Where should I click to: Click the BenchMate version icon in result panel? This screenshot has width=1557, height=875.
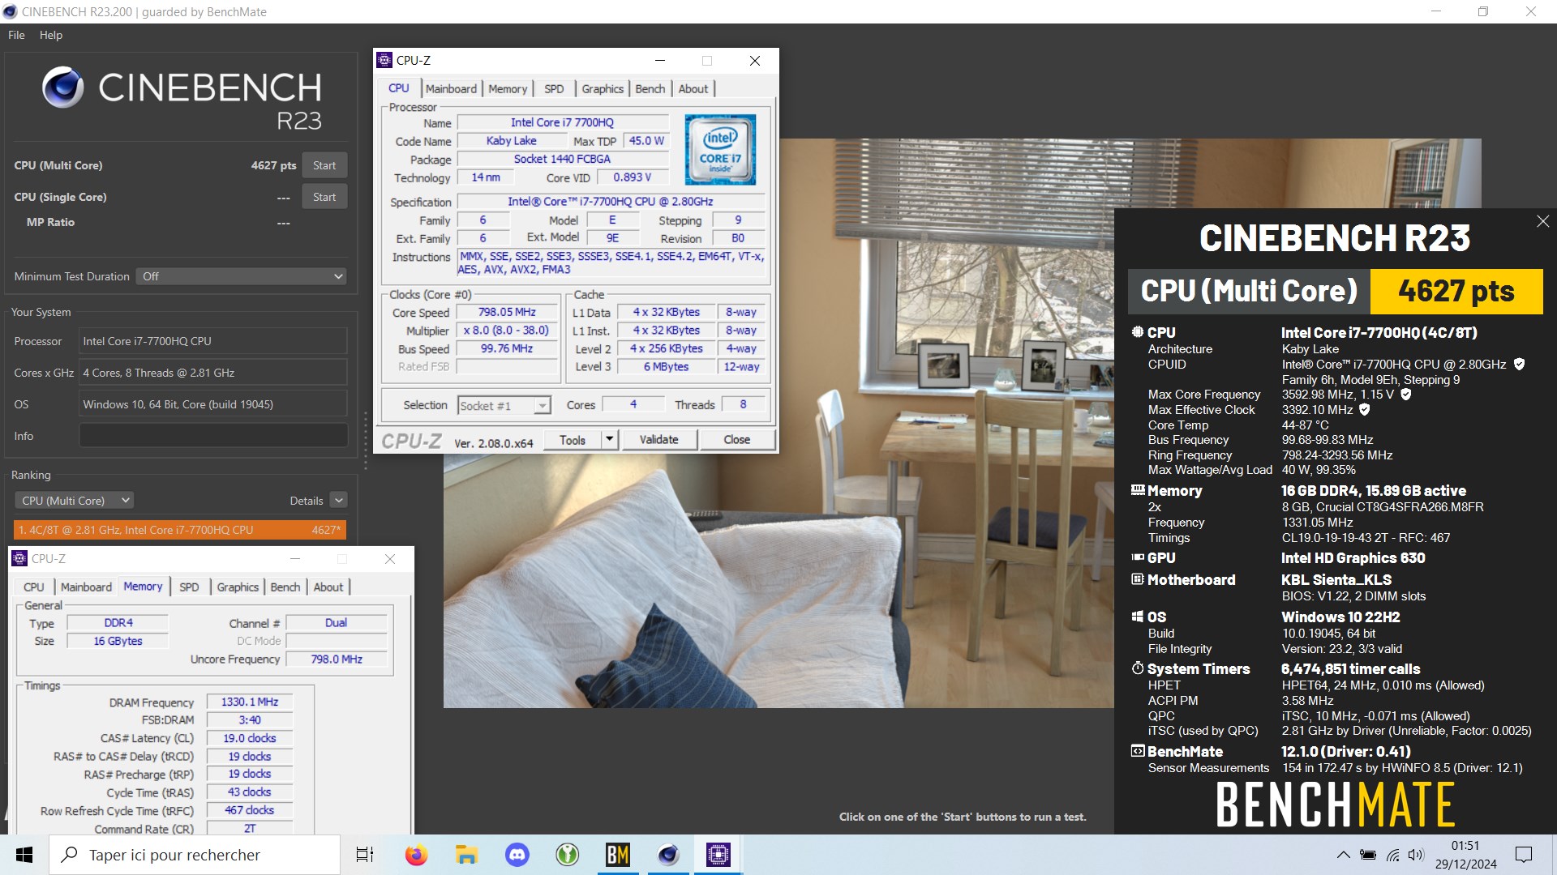[1138, 751]
